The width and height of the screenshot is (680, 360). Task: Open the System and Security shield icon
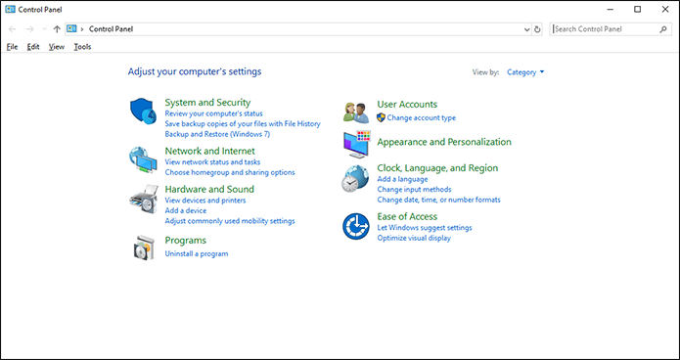[x=143, y=112]
